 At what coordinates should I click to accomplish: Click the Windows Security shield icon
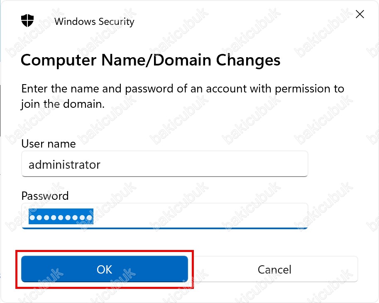(x=27, y=21)
